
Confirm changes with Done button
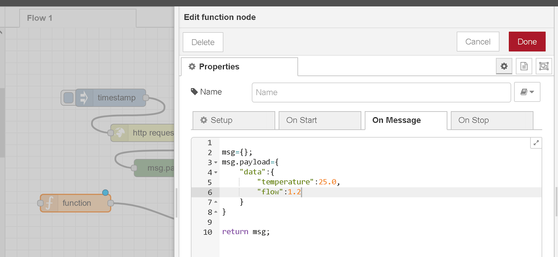pyautogui.click(x=527, y=41)
